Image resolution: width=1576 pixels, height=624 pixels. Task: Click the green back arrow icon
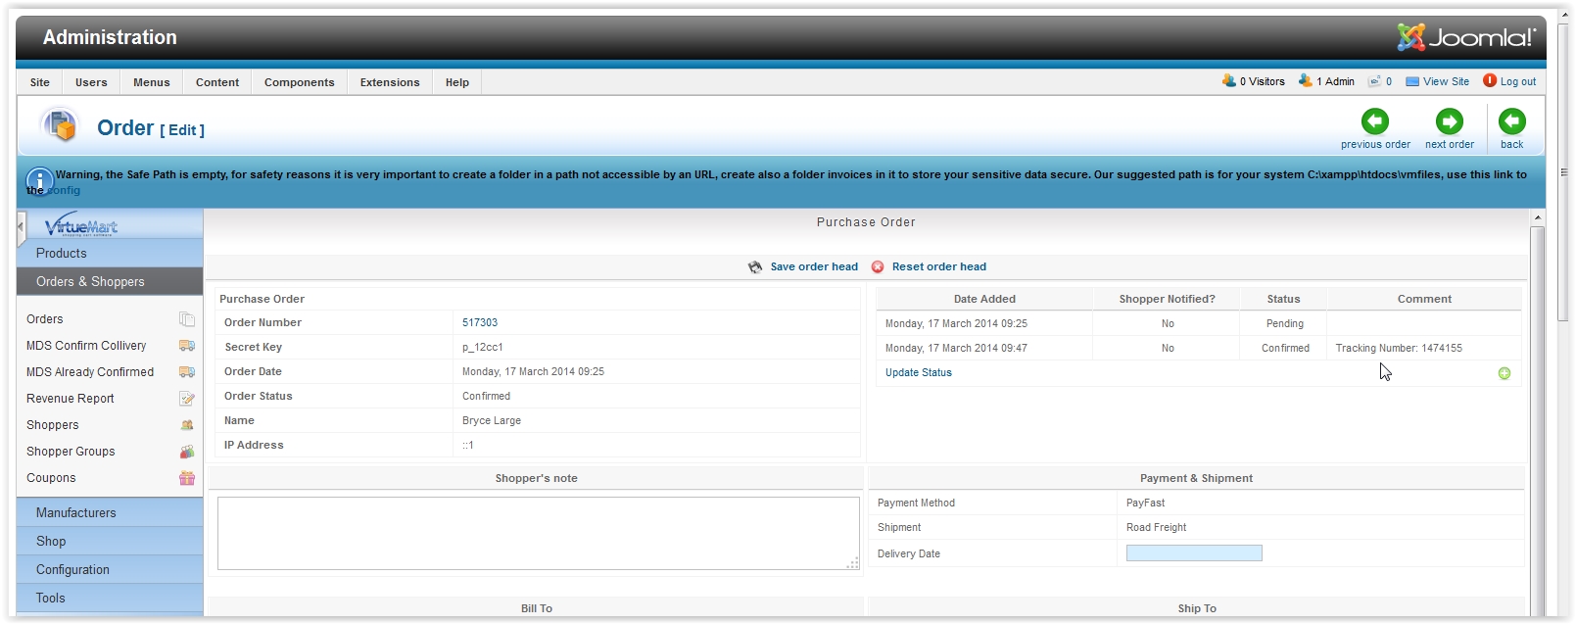1511,121
